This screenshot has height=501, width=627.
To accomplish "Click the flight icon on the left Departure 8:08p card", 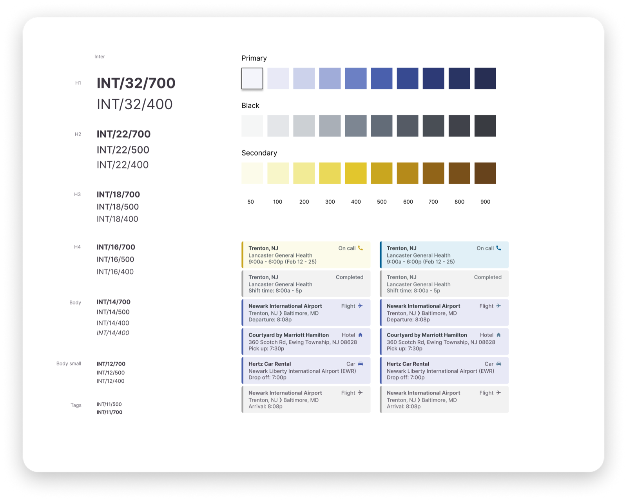I will 361,306.
